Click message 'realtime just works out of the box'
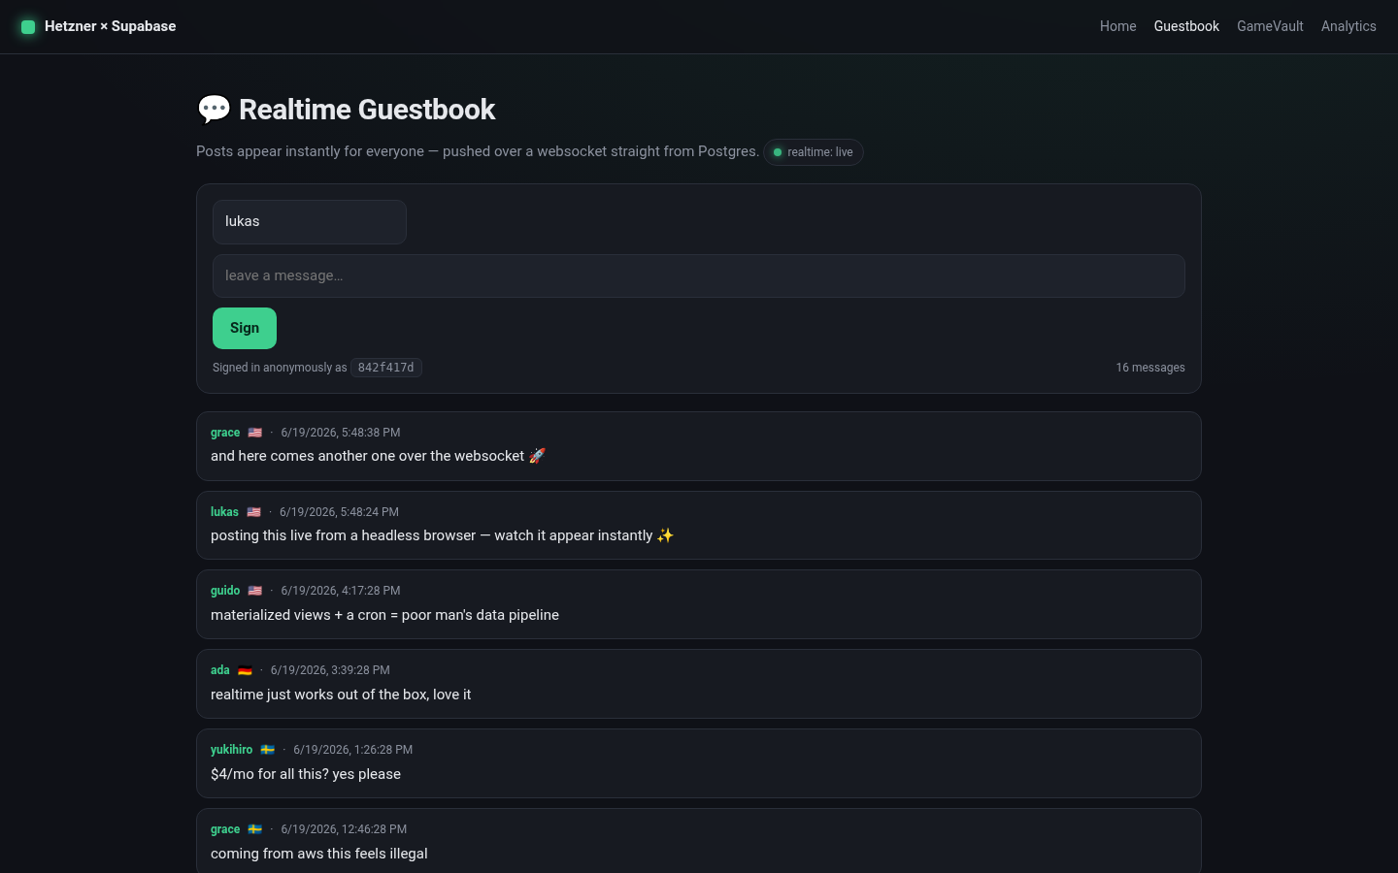 tap(341, 695)
